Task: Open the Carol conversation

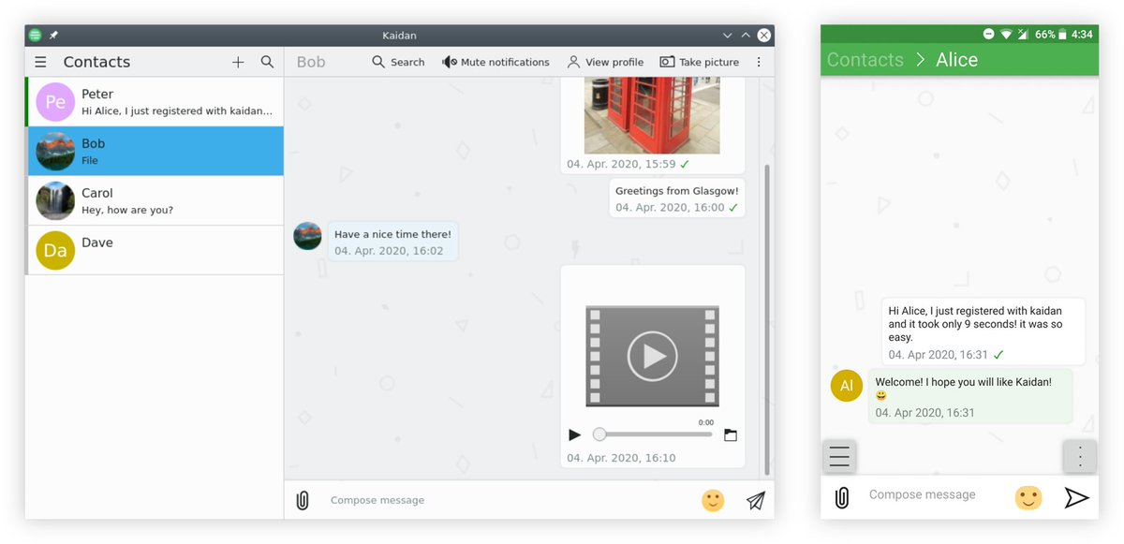Action: tap(155, 200)
